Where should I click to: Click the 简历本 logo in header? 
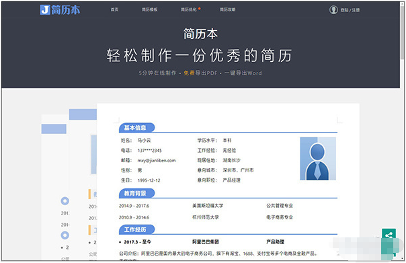(60, 10)
